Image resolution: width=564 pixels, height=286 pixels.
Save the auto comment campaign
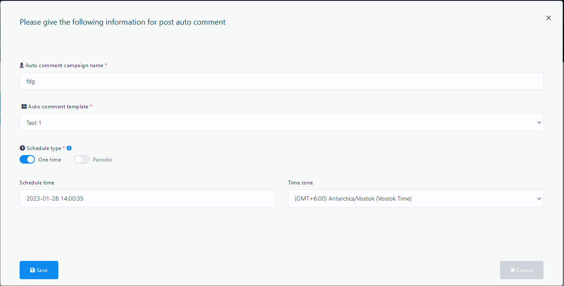click(39, 270)
